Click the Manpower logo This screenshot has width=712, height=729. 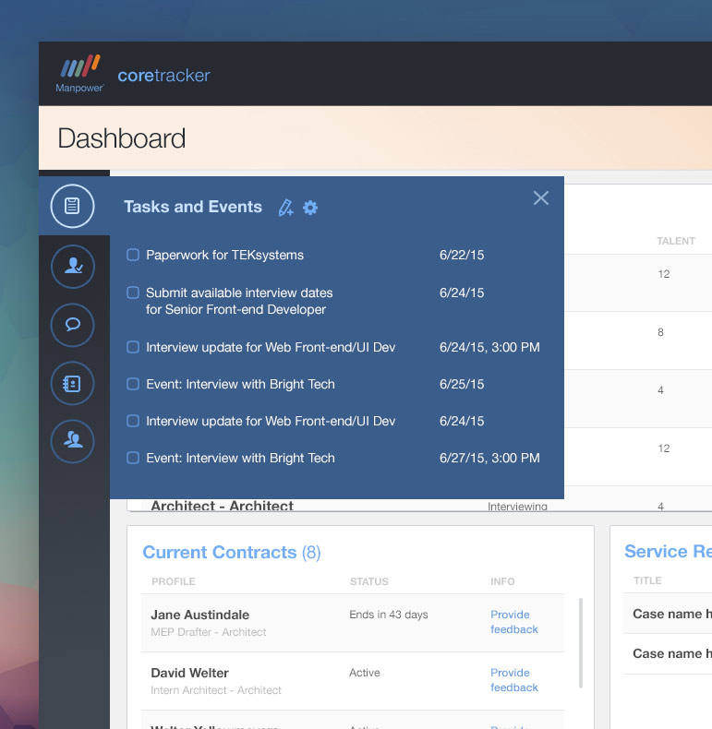tap(80, 74)
